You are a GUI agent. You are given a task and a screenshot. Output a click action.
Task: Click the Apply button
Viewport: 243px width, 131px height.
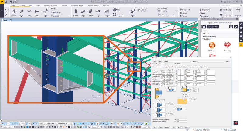pyautogui.click(x=160, y=128)
